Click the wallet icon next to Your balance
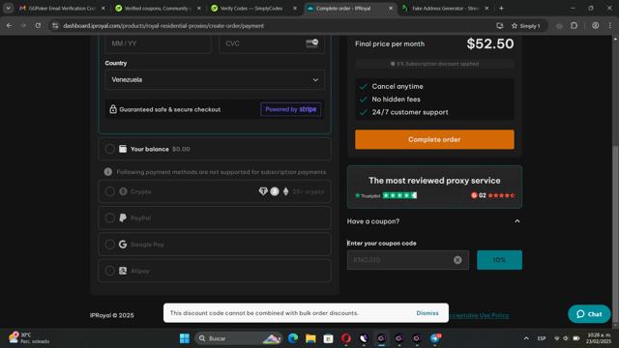Screen dimensions: 619x348 (123, 149)
